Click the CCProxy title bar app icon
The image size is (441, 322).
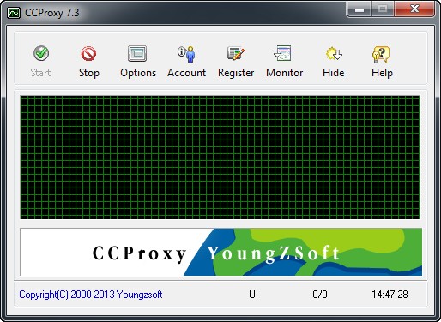(14, 13)
